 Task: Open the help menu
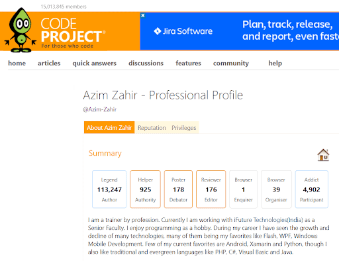275,63
